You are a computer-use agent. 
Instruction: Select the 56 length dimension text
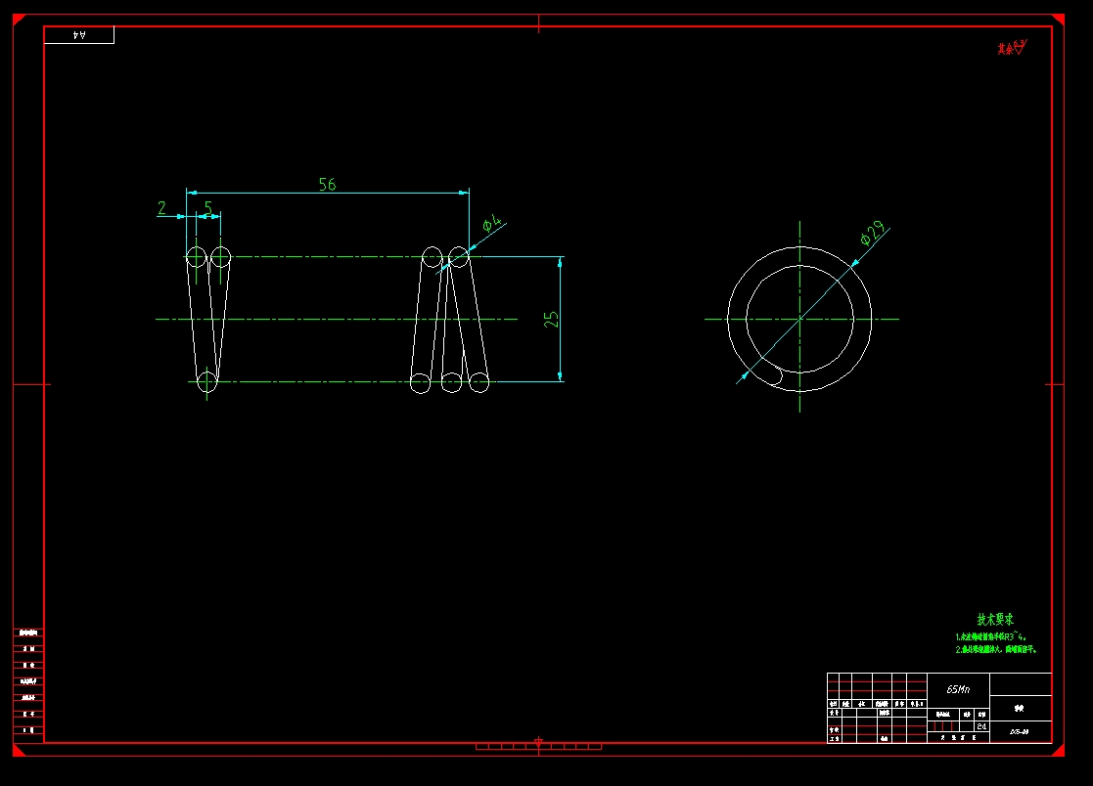[327, 185]
